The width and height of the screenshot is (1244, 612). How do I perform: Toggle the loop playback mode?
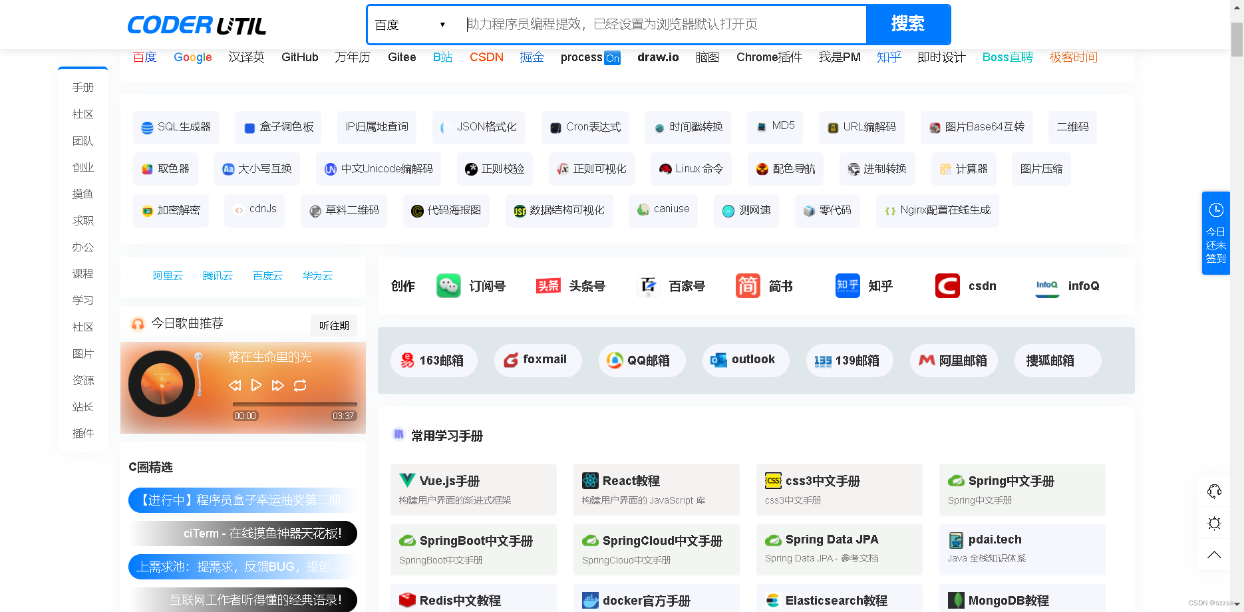click(x=300, y=385)
